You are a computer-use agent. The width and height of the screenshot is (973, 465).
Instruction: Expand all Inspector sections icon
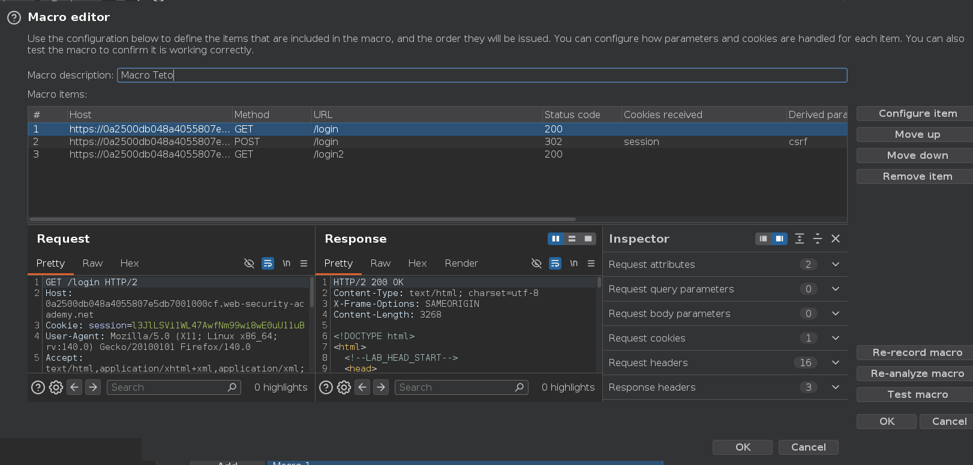[x=800, y=238]
